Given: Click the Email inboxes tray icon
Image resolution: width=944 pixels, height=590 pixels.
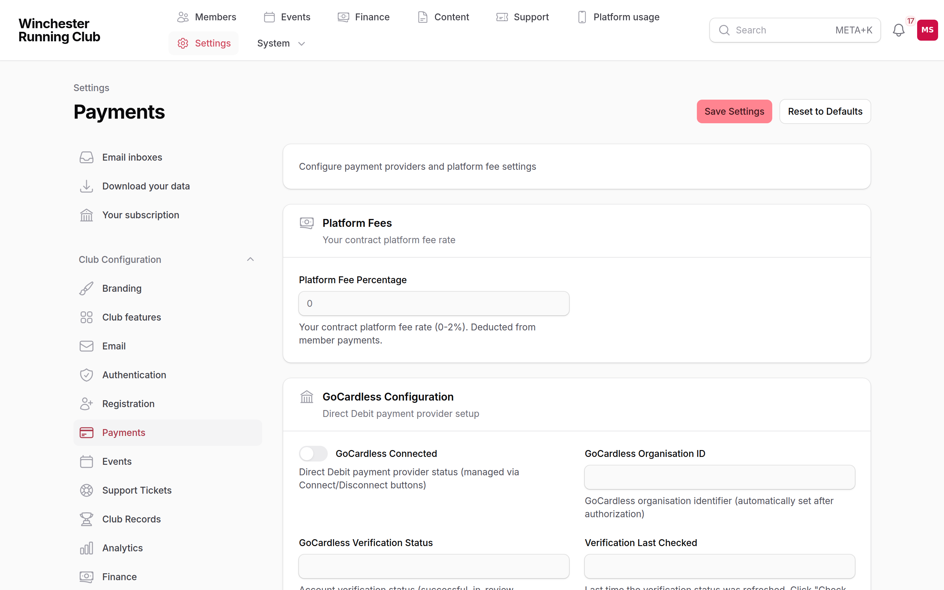Looking at the screenshot, I should pyautogui.click(x=87, y=157).
